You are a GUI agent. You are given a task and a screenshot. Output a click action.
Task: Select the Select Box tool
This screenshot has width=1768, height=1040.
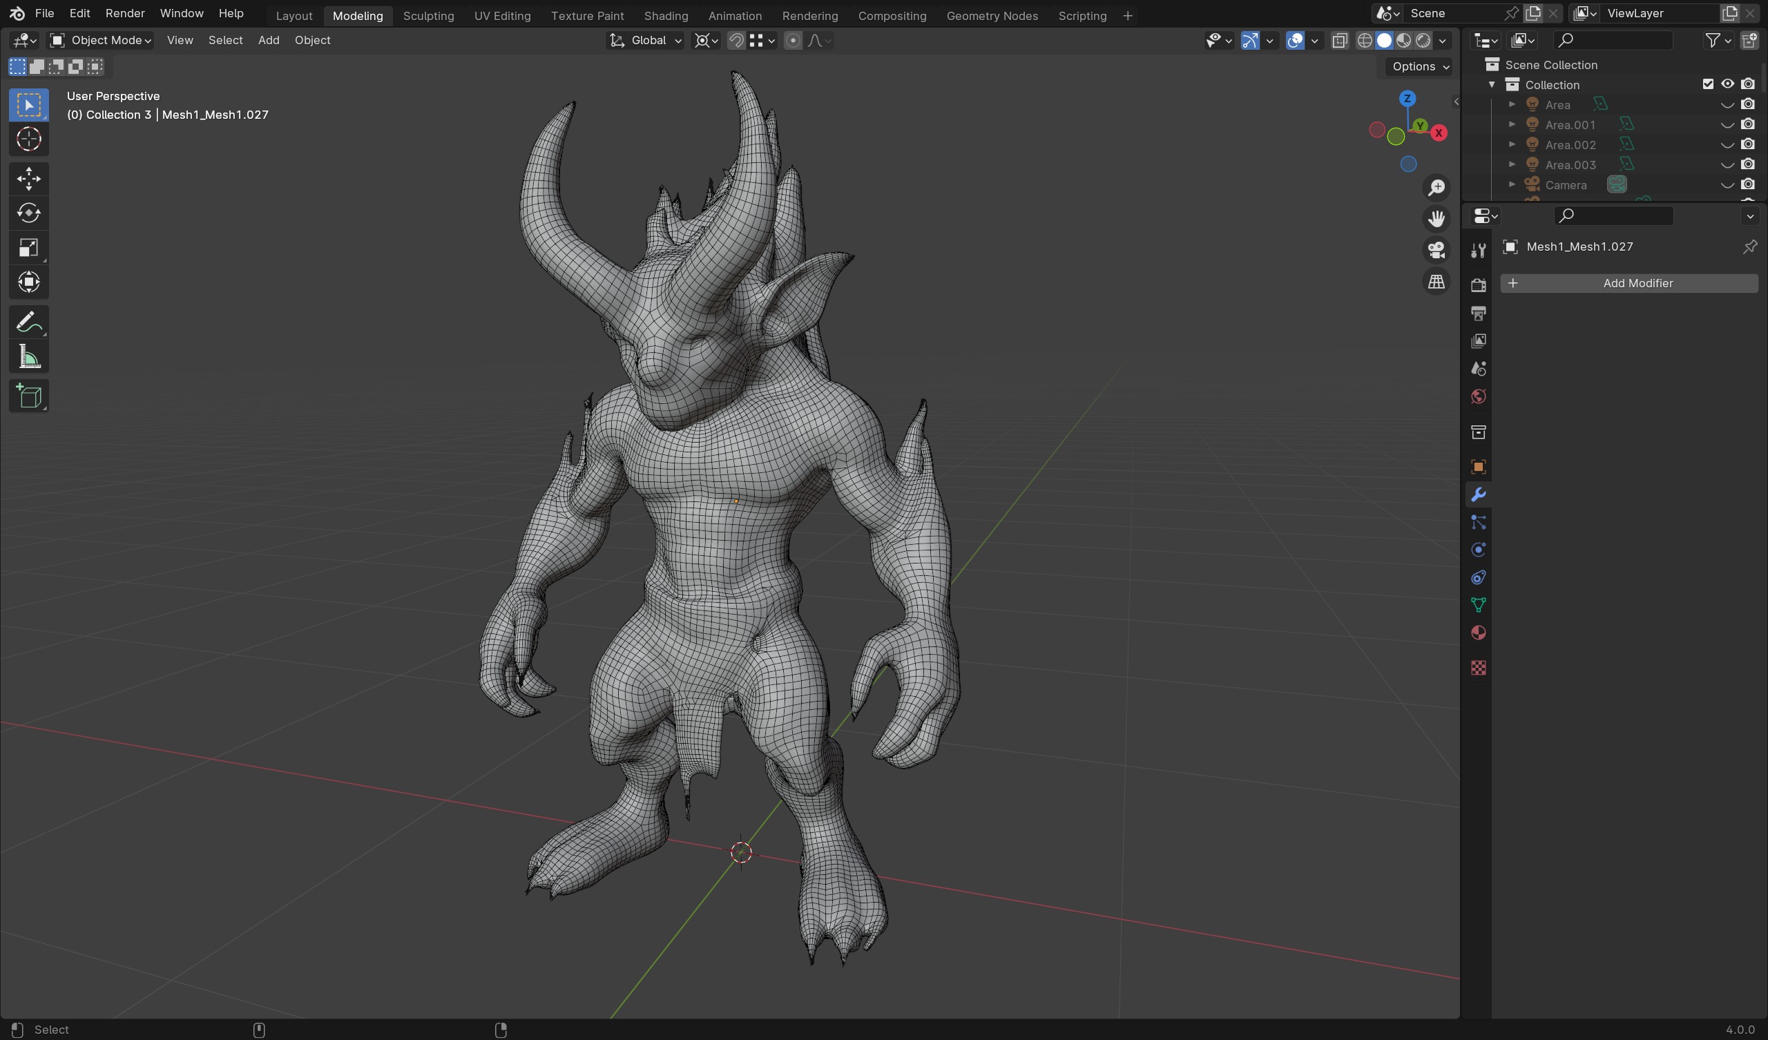29,105
